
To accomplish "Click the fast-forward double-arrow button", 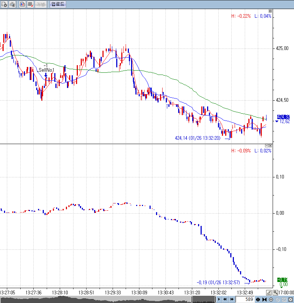I will tap(232, 299).
